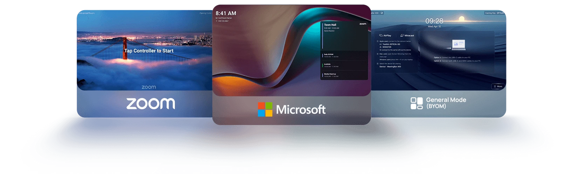Click the Microsoft wordmark text

301,110
